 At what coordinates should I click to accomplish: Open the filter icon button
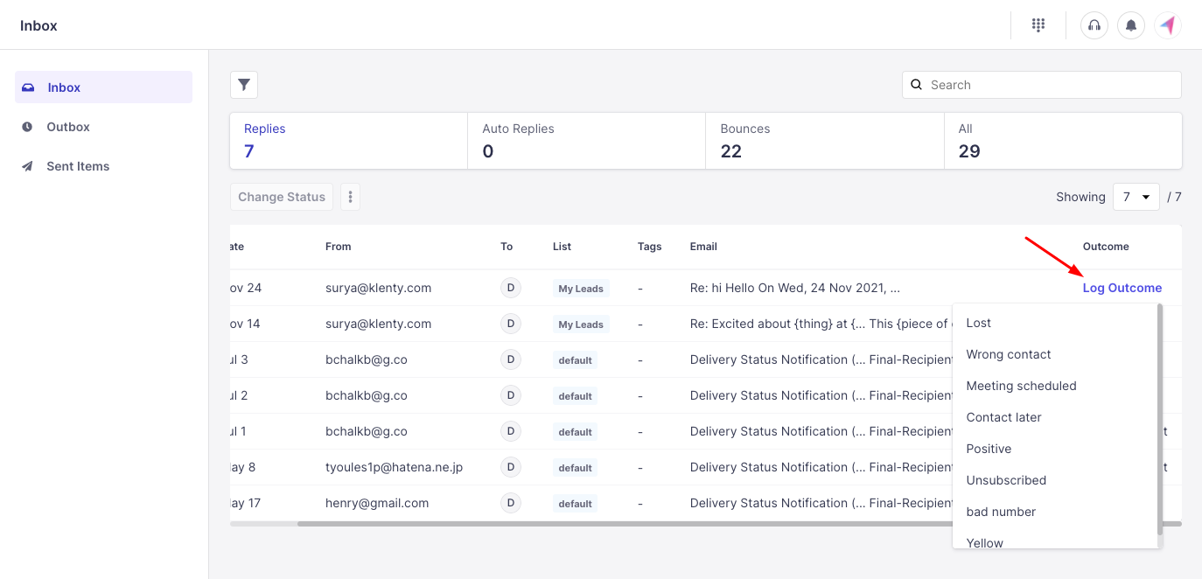coord(244,85)
